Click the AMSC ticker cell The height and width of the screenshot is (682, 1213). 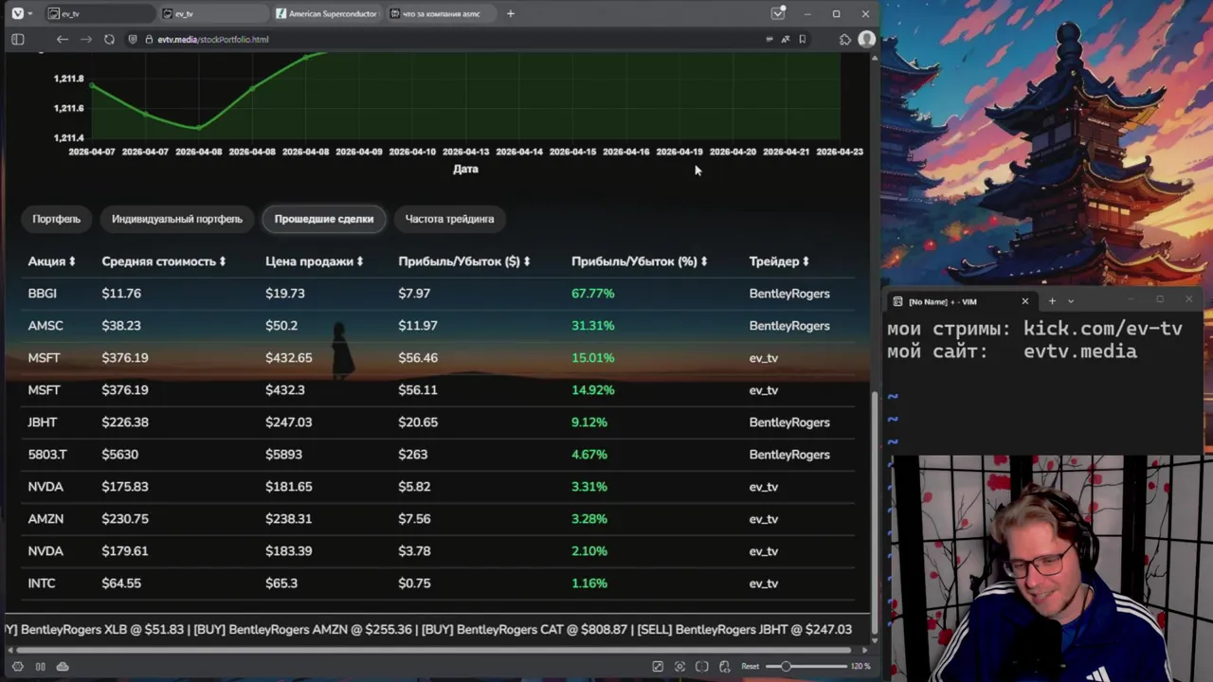pos(45,326)
